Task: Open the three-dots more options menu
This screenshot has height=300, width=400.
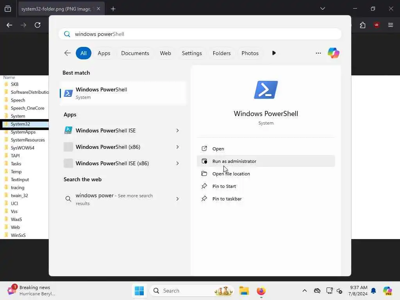Action: pyautogui.click(x=318, y=53)
